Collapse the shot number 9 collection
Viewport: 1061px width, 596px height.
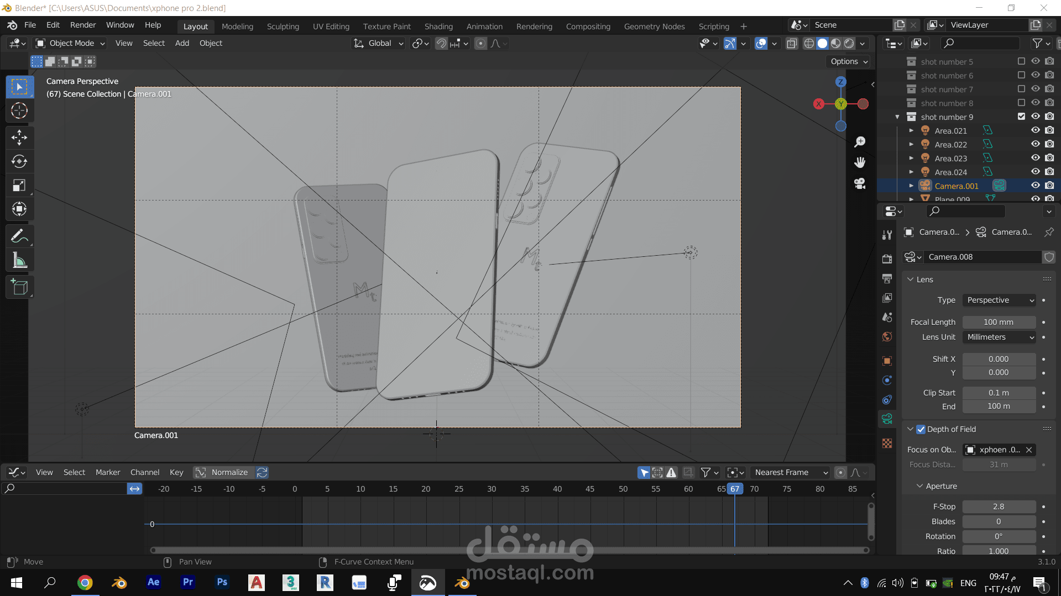897,117
